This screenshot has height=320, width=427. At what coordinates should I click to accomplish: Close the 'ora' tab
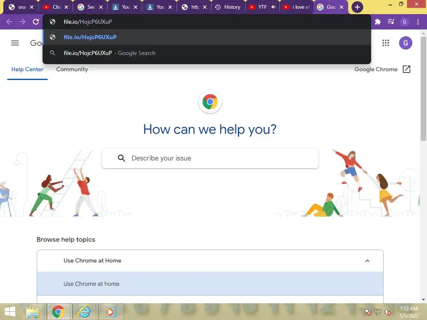pyautogui.click(x=32, y=7)
